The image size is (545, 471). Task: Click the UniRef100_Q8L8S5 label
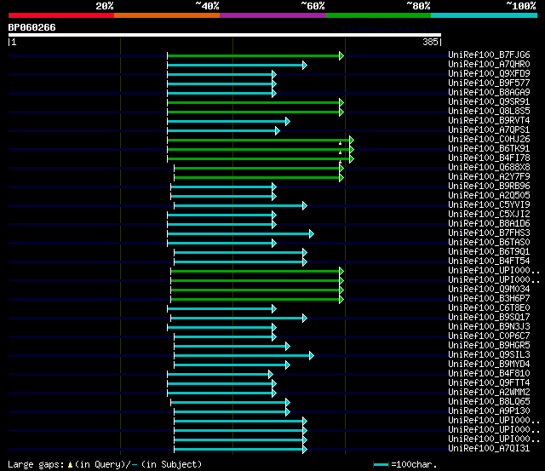tap(489, 112)
